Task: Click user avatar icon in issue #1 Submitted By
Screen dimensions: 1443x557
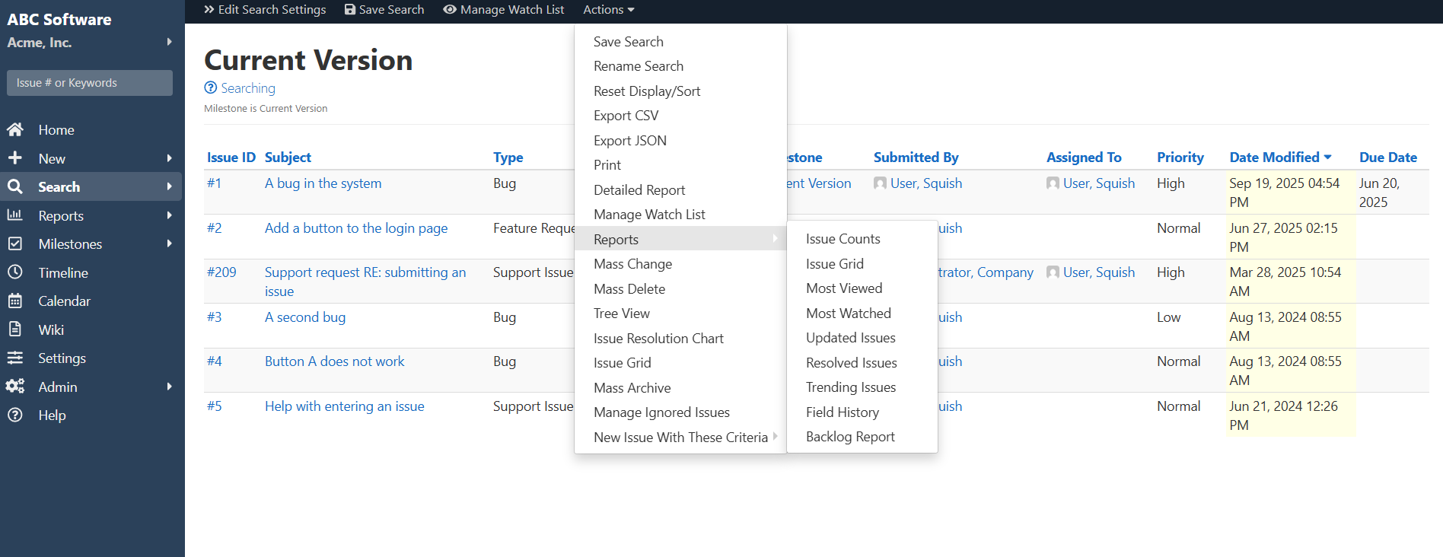Action: pos(880,183)
